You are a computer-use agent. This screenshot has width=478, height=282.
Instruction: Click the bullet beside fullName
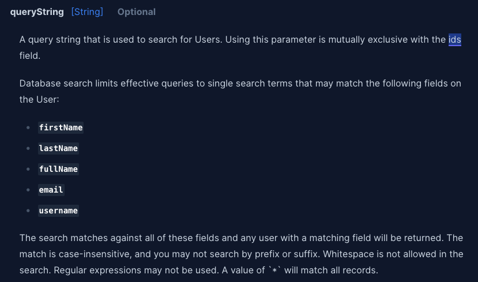point(28,169)
